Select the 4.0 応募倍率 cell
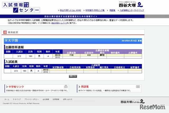169x113 pixels. tap(89, 55)
